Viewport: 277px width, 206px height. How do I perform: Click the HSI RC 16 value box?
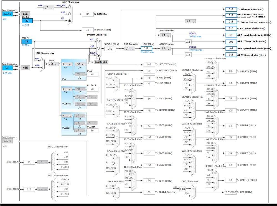coord(27,42)
